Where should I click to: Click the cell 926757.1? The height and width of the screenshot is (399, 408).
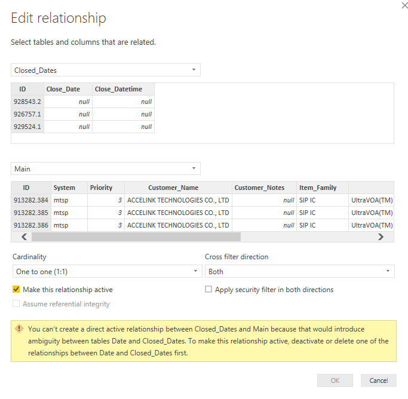point(27,114)
